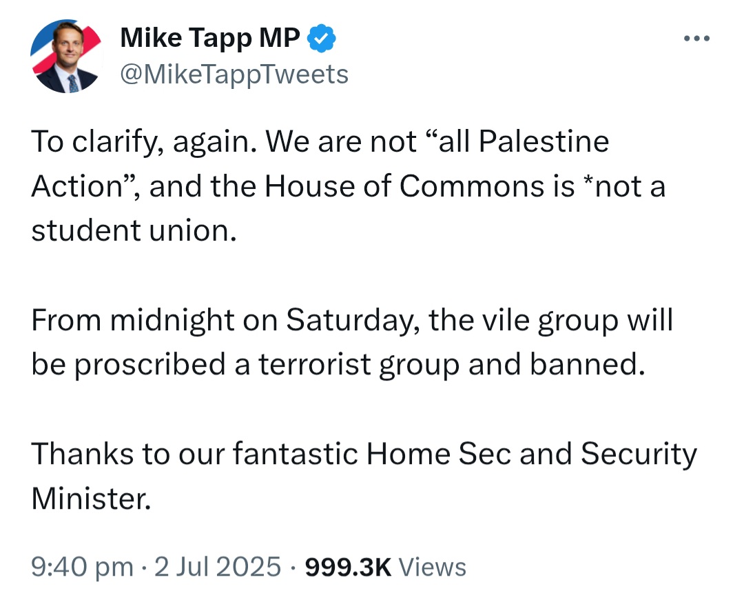The width and height of the screenshot is (744, 602).
Task: Click the quoted phrase 'all Palestine' in tweet
Action: 524,141
